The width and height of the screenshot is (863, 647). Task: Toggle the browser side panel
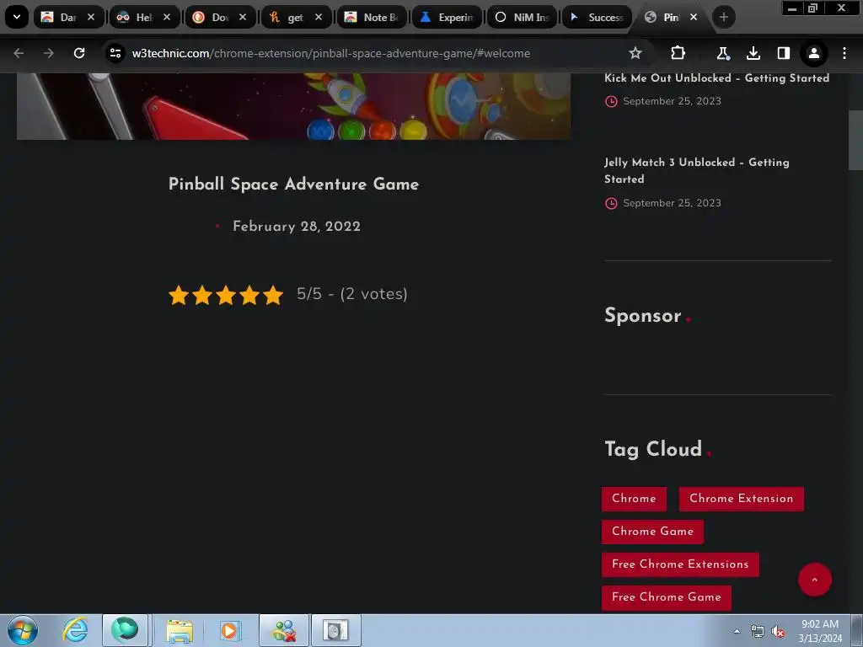(x=784, y=53)
